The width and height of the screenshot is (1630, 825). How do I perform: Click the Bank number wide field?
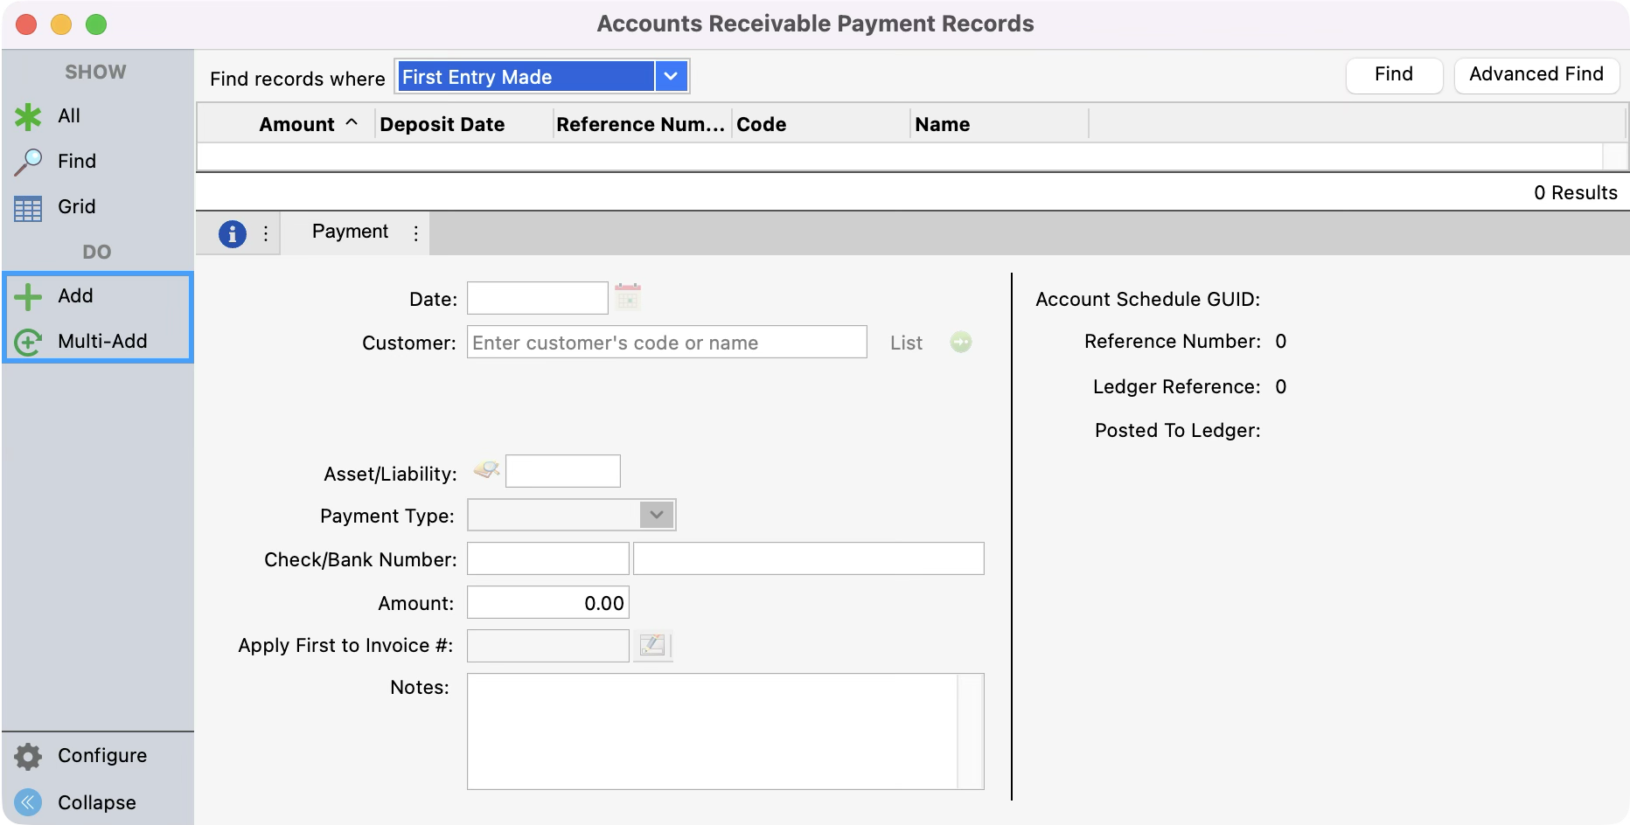point(809,558)
